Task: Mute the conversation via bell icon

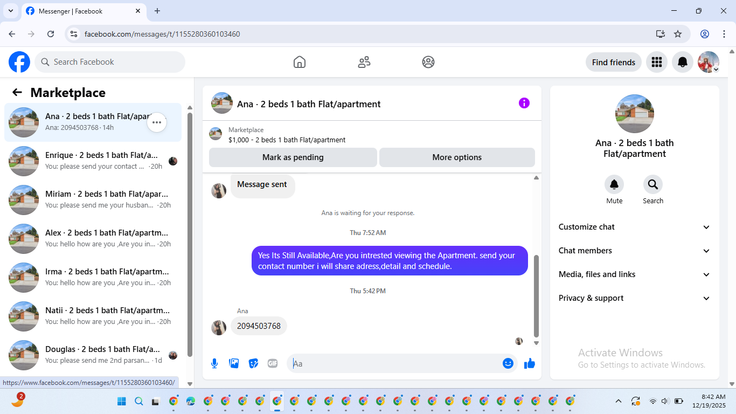Action: tap(614, 185)
